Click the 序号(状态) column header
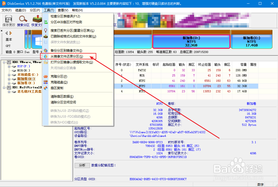The width and height of the screenshot is (278, 187). pyautogui.click(x=123, y=65)
